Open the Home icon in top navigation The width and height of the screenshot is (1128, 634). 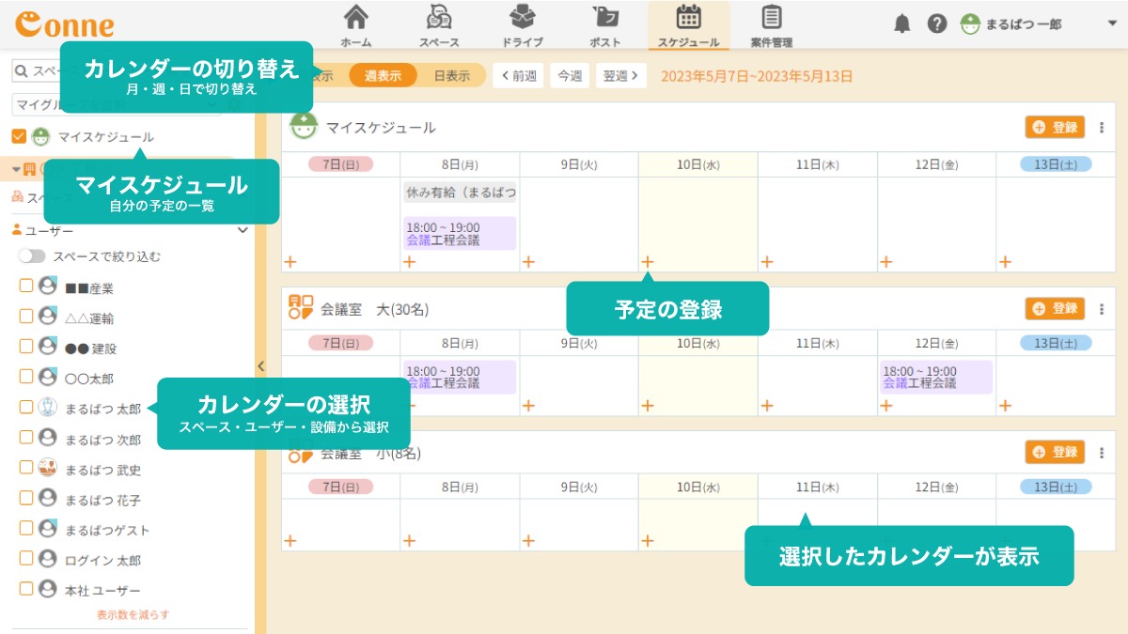pyautogui.click(x=355, y=19)
